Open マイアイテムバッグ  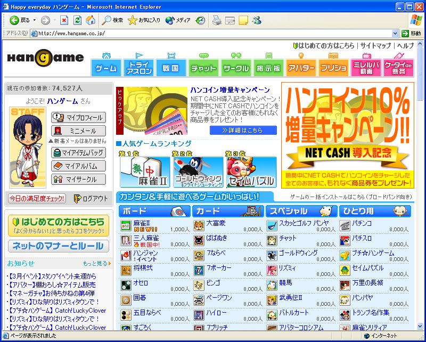coord(78,152)
